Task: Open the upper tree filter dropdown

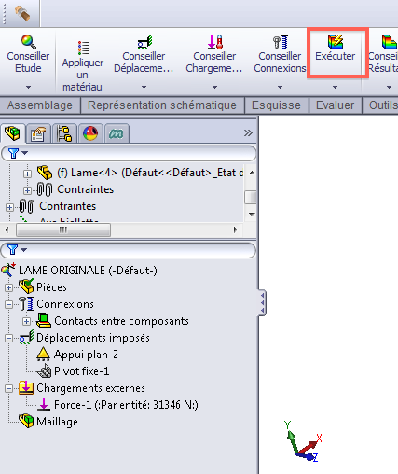Action: click(x=19, y=153)
